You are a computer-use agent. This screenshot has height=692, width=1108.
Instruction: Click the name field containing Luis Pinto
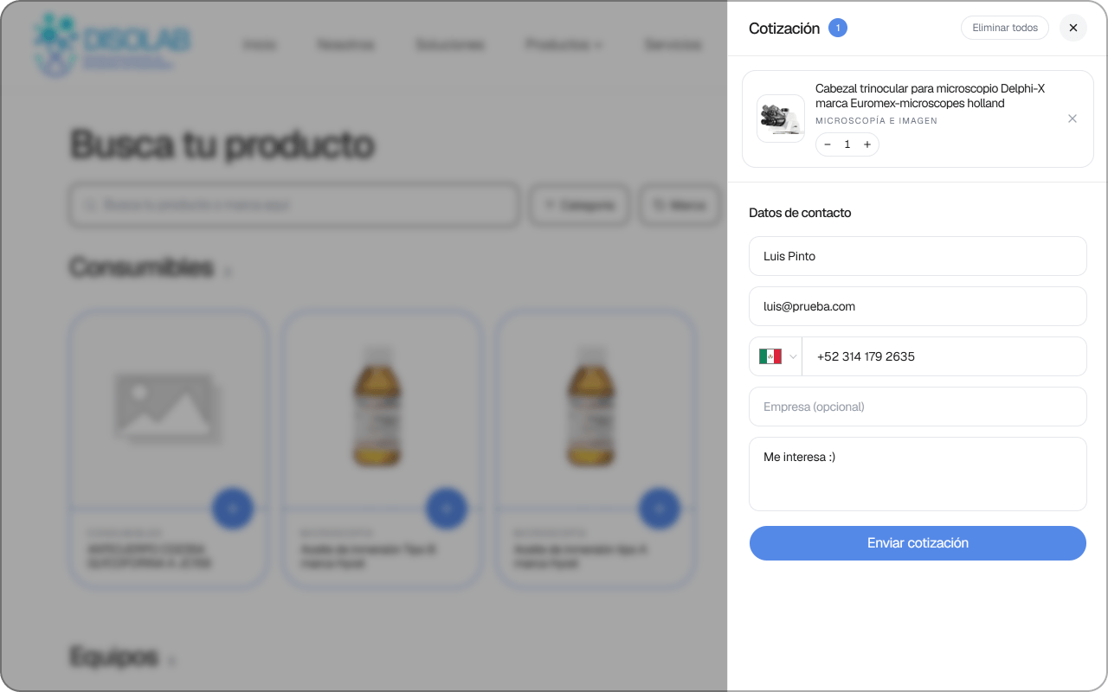tap(918, 256)
